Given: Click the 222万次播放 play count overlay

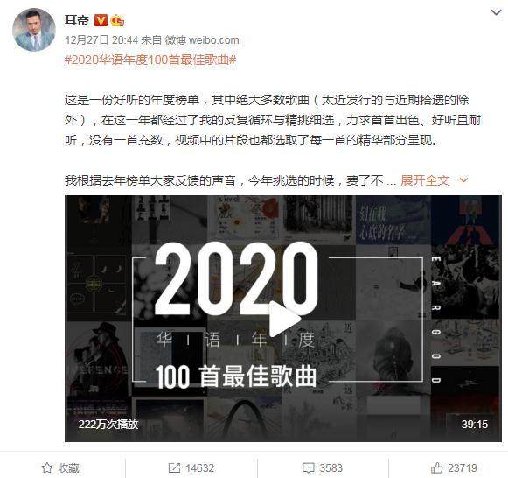Looking at the screenshot, I should 108,425.
